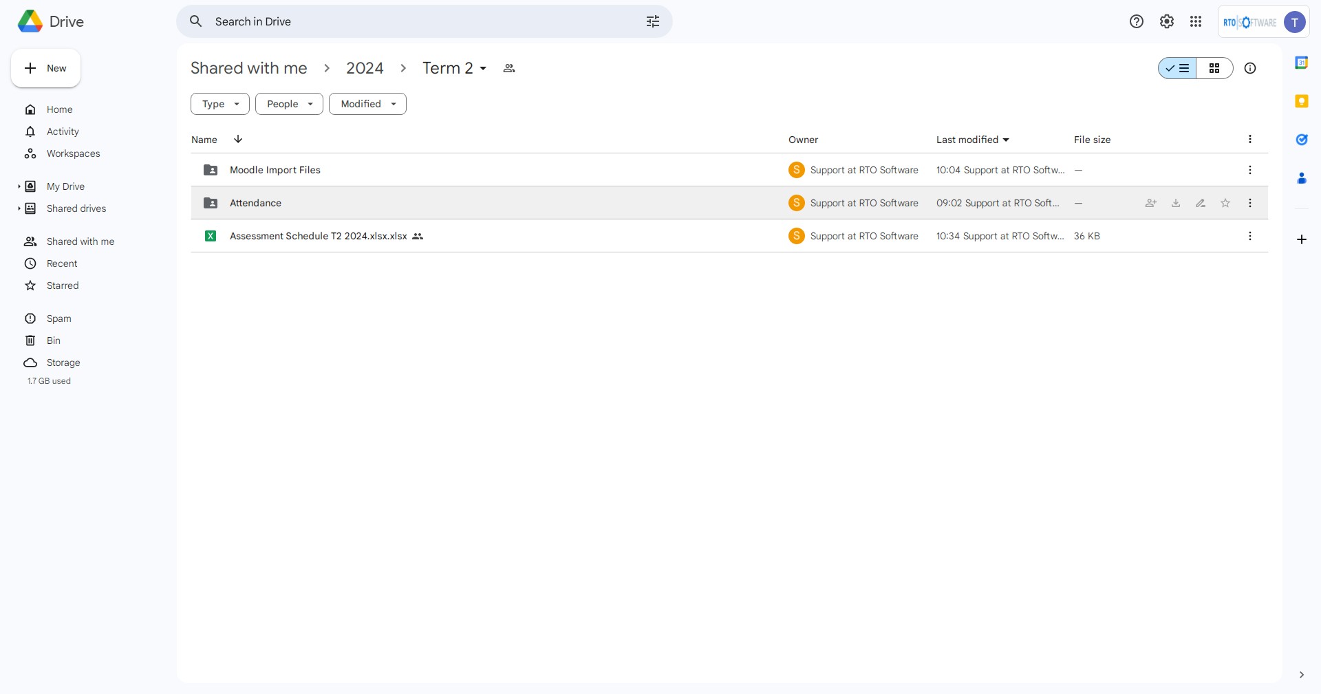Switch to grid view layout
This screenshot has height=694, width=1321.
coord(1215,68)
